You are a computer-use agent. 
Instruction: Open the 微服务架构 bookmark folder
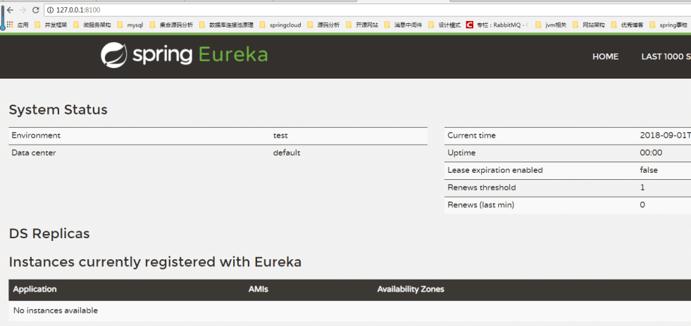[x=92, y=25]
